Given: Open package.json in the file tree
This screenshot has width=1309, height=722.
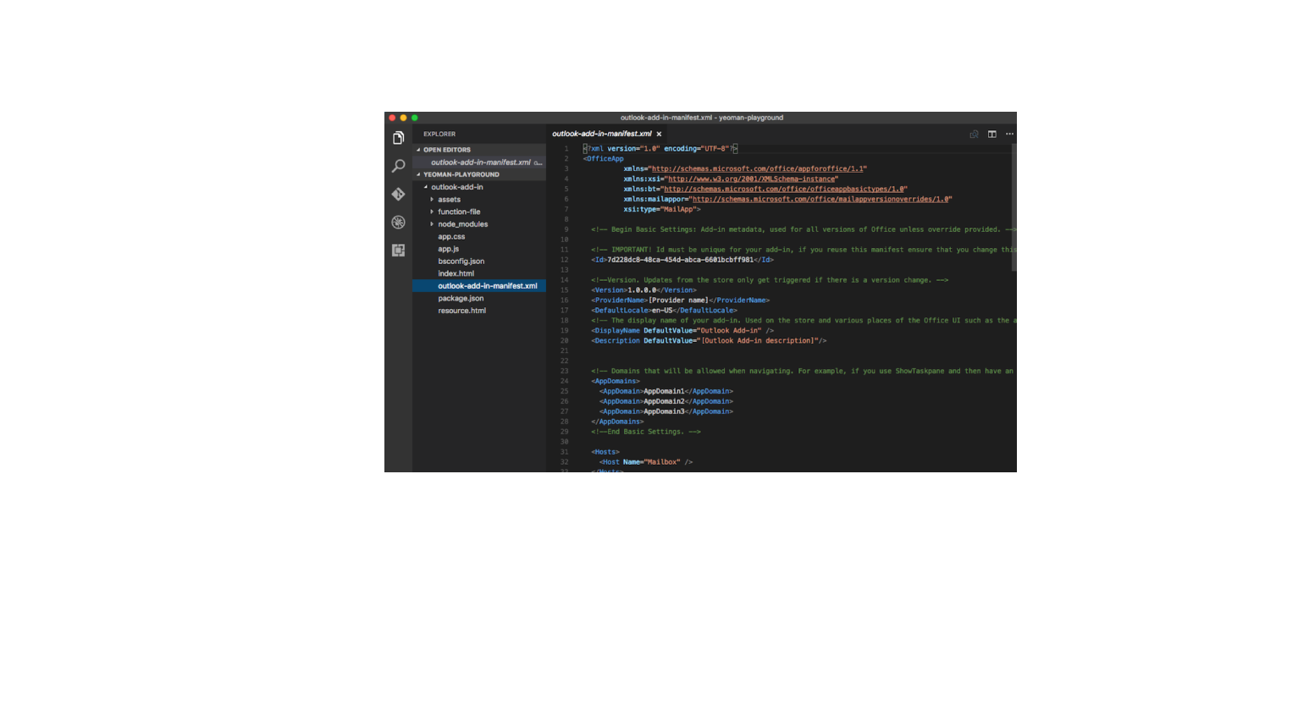Looking at the screenshot, I should click(461, 298).
